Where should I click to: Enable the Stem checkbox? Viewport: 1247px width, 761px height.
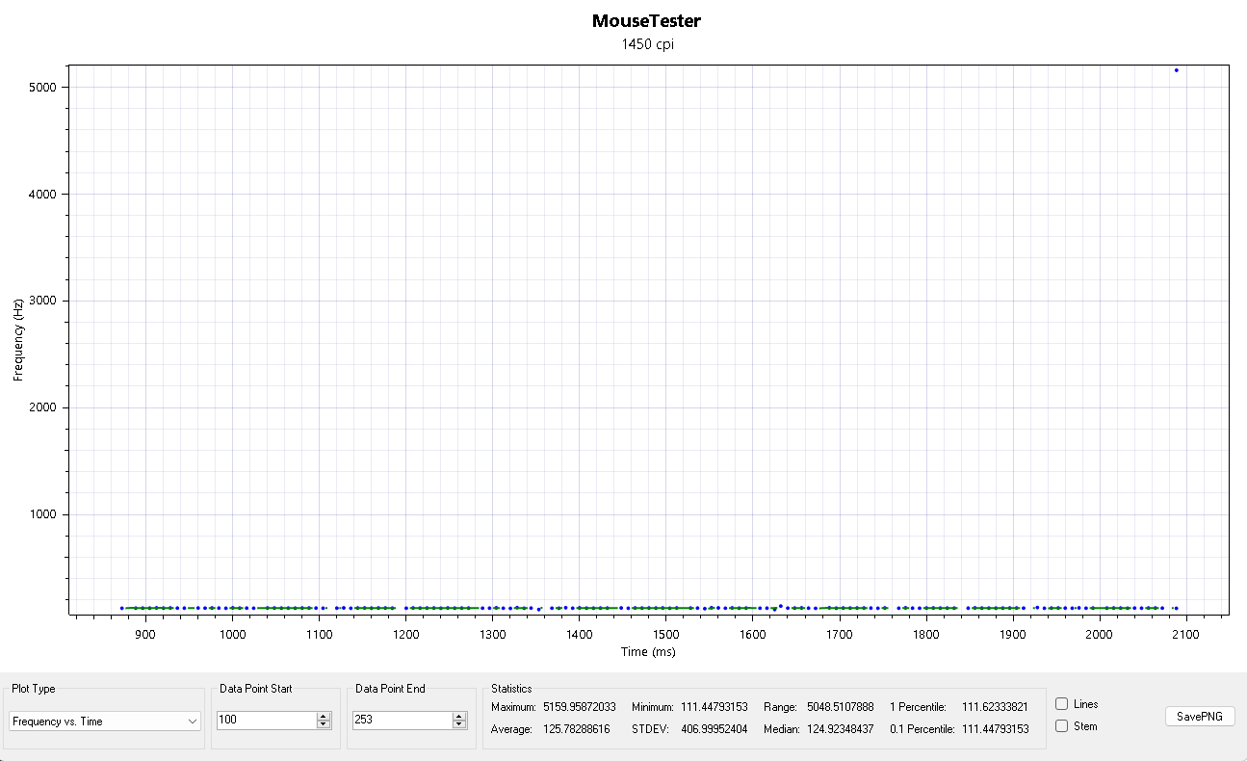(1061, 726)
